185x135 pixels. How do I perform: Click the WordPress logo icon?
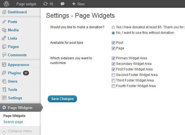tap(6, 4)
